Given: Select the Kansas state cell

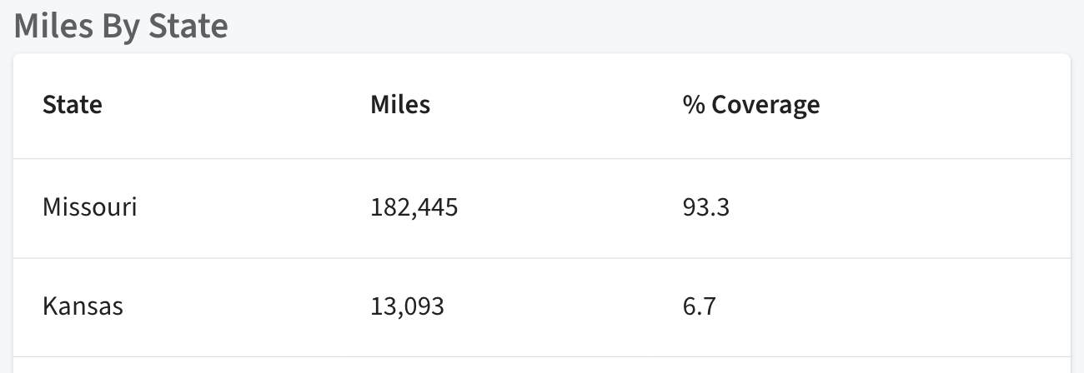Looking at the screenshot, I should (x=83, y=306).
